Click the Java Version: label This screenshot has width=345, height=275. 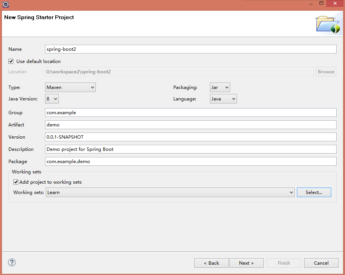[23, 99]
